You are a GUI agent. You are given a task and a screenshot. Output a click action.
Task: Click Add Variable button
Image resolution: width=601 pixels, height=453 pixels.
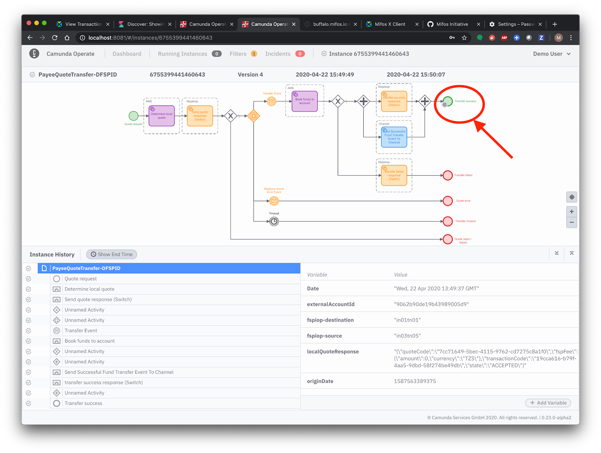pos(548,403)
